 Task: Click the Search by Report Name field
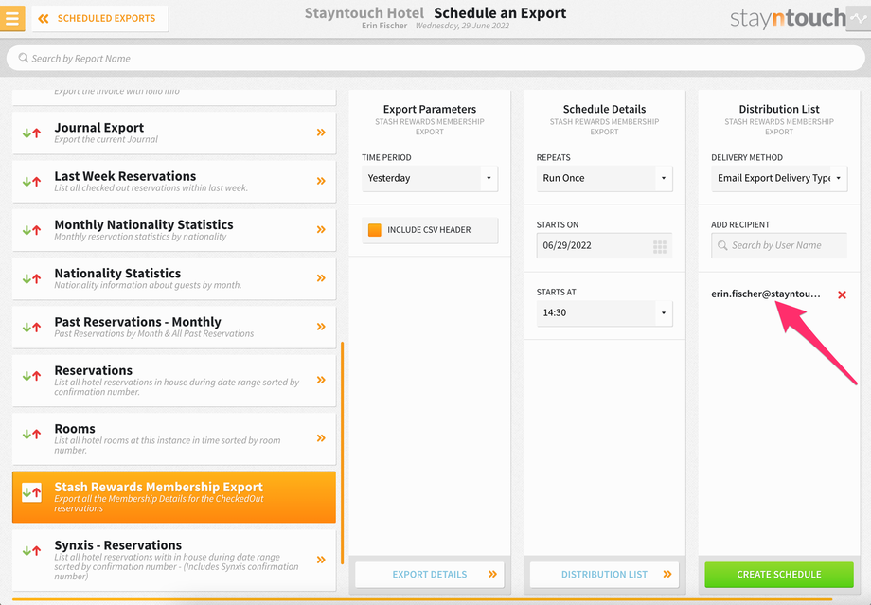coord(435,59)
